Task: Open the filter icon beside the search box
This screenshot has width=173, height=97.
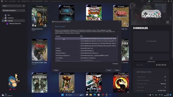Action: [x=24, y=6]
